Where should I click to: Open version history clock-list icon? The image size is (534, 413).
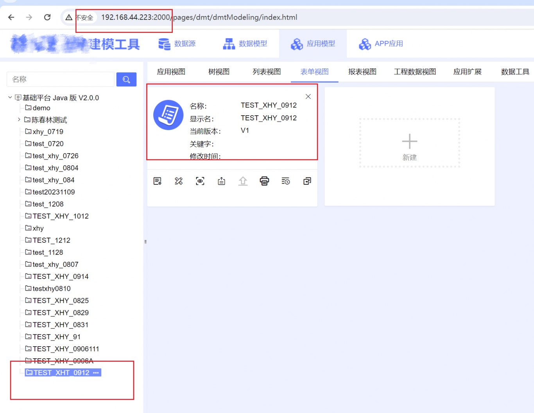286,181
